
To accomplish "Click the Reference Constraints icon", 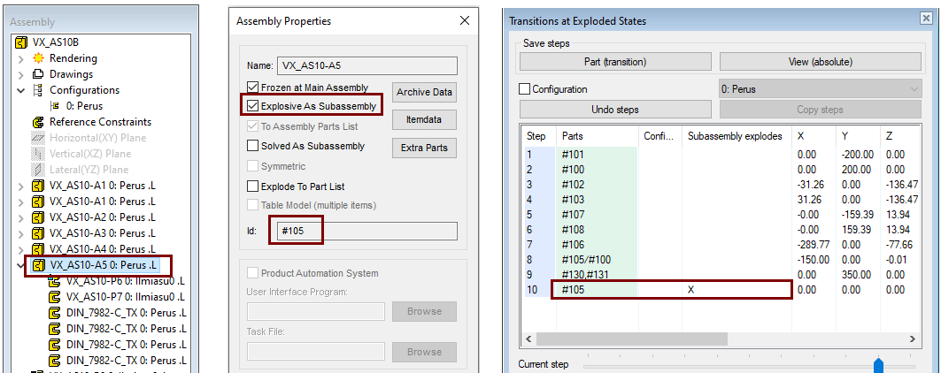I will [38, 122].
